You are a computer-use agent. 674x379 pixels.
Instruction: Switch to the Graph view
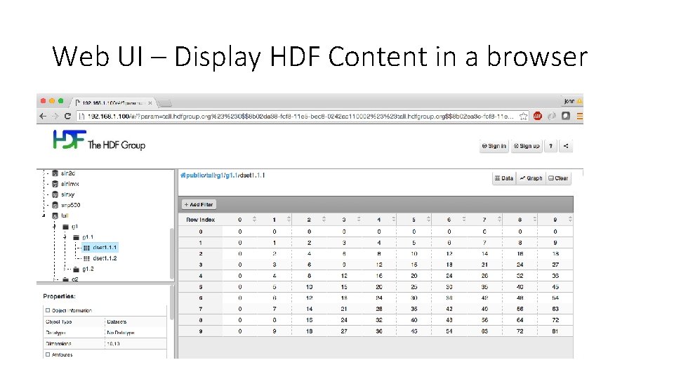coord(531,178)
